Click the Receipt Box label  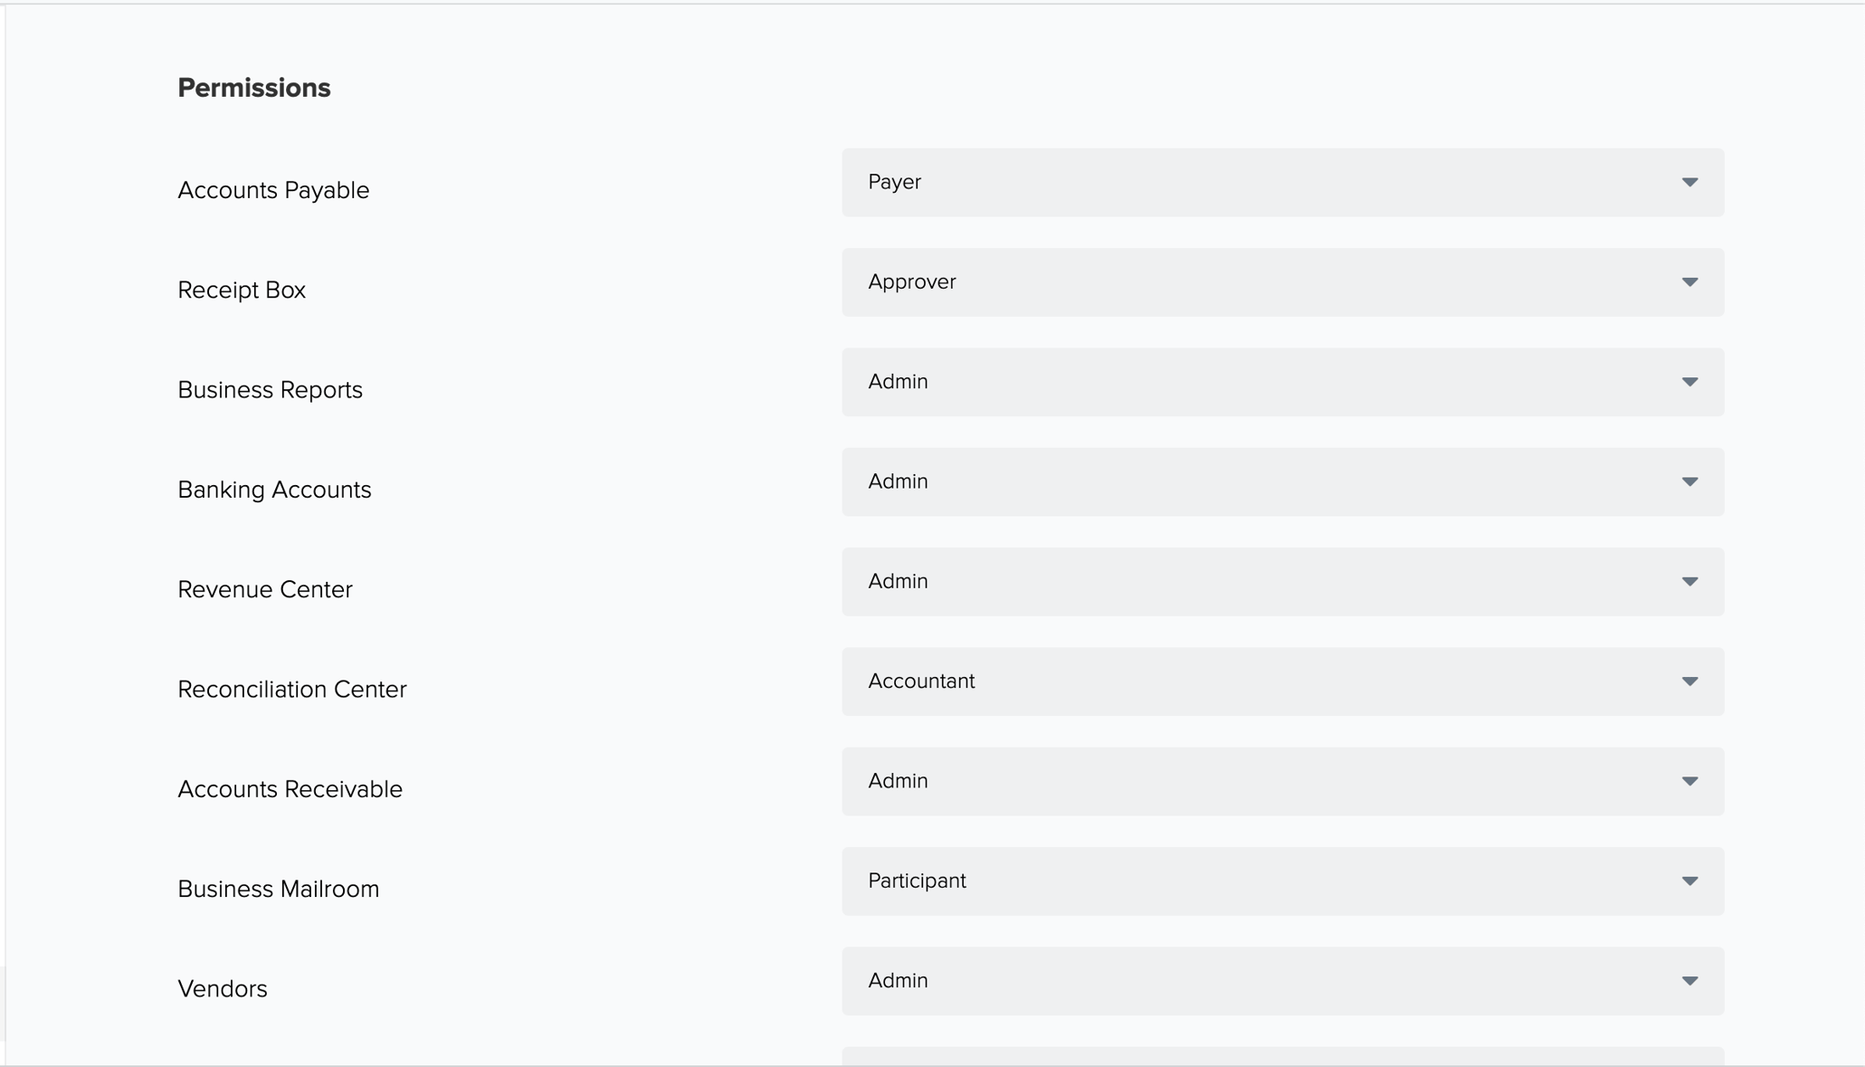pyautogui.click(x=242, y=290)
